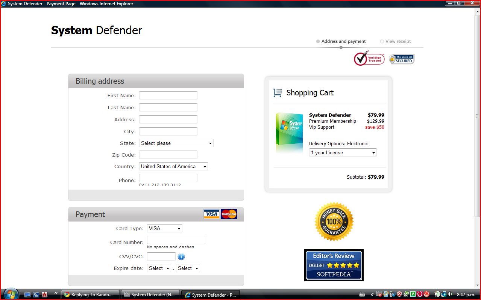Click the View receipt step
The height and width of the screenshot is (300, 481).
click(x=396, y=41)
